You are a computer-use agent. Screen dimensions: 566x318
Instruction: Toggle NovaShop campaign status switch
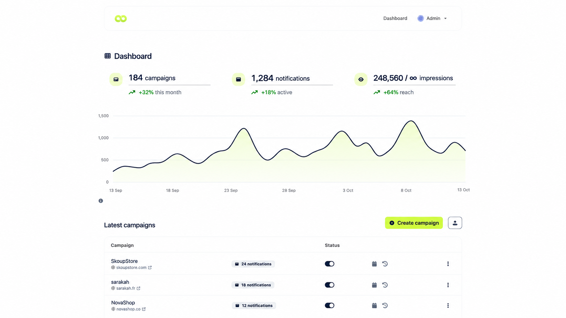pos(329,305)
